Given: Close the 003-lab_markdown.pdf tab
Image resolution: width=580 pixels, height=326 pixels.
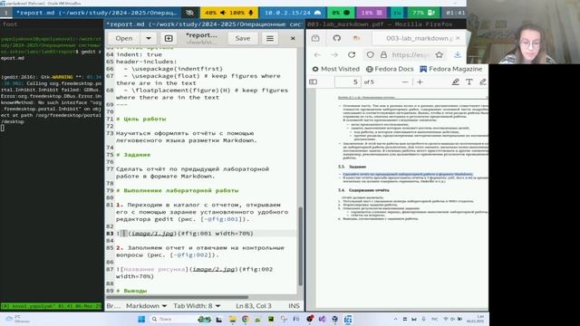Looking at the screenshot, I should 458,38.
